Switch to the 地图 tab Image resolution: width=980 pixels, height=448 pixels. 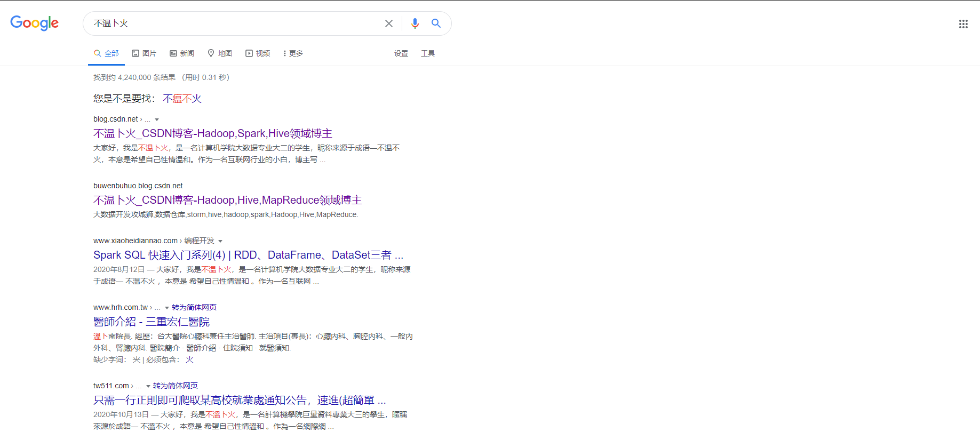(x=220, y=53)
